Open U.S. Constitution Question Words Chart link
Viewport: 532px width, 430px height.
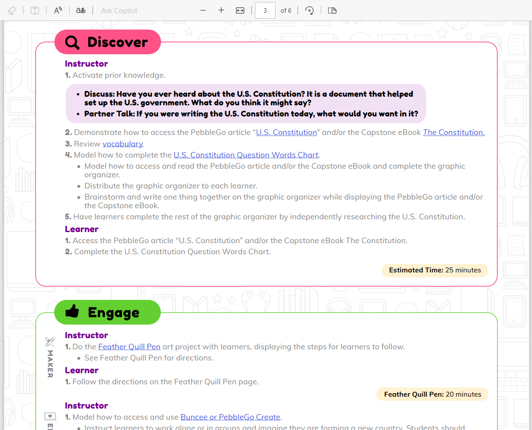pyautogui.click(x=246, y=155)
